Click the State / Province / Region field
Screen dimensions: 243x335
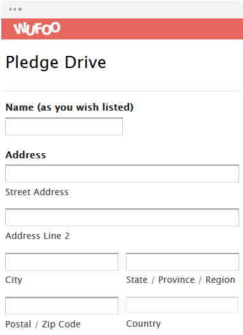click(183, 262)
